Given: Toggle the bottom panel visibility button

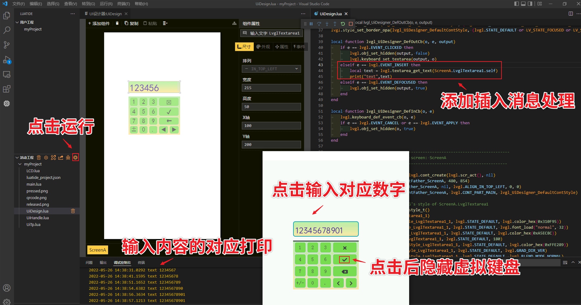Looking at the screenshot, I should click(523, 4).
